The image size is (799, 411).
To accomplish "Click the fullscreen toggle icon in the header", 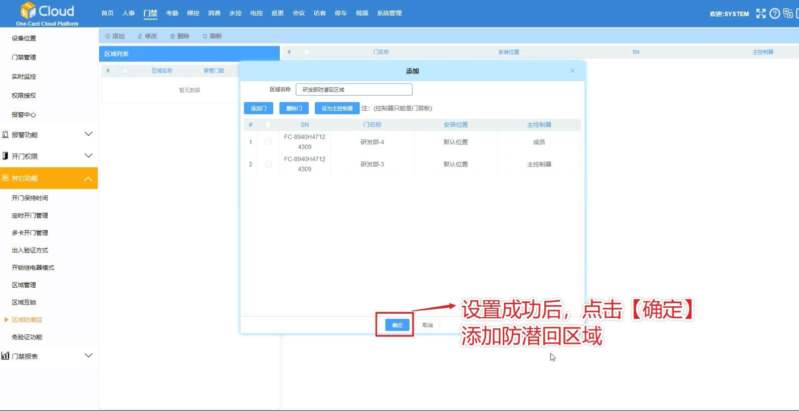I will pos(760,14).
